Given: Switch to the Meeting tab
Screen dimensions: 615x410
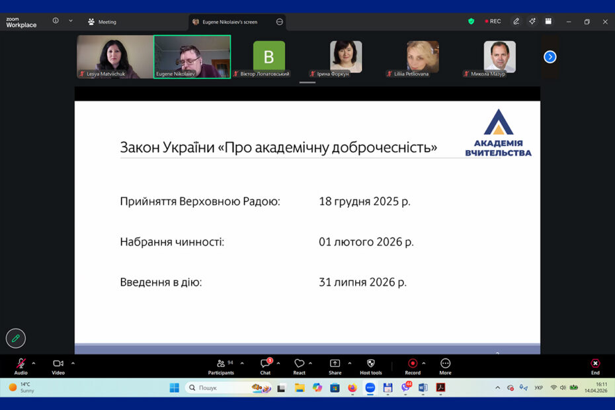Looking at the screenshot, I should 102,22.
